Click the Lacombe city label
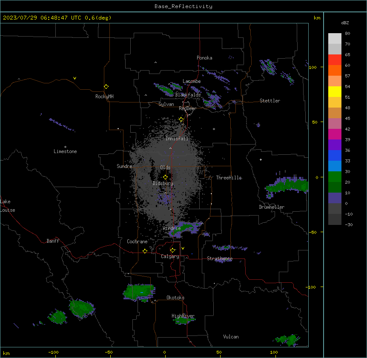The image size is (367, 358). [192, 81]
